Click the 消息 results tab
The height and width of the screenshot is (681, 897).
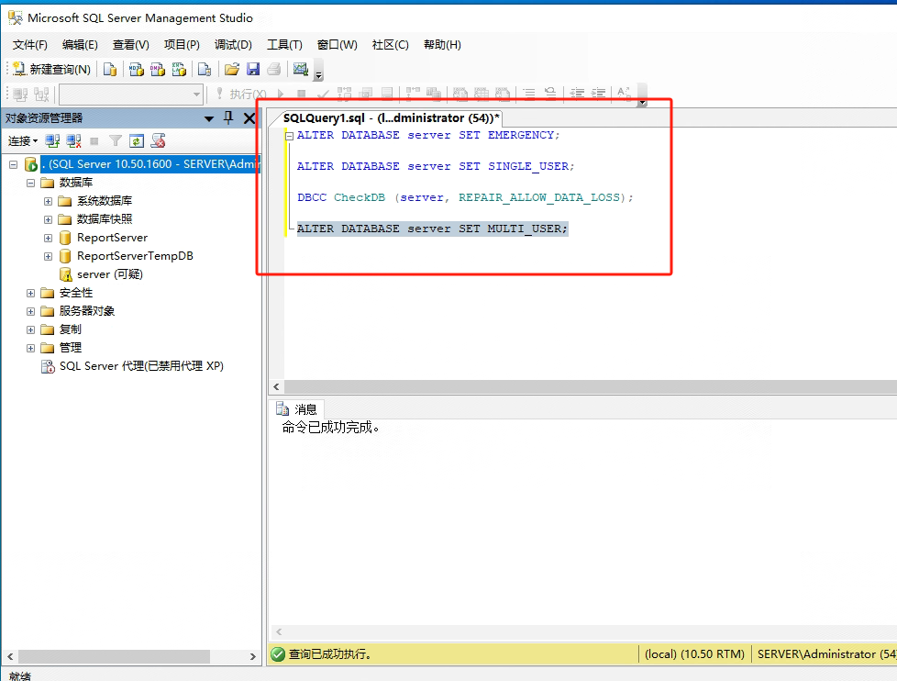297,409
